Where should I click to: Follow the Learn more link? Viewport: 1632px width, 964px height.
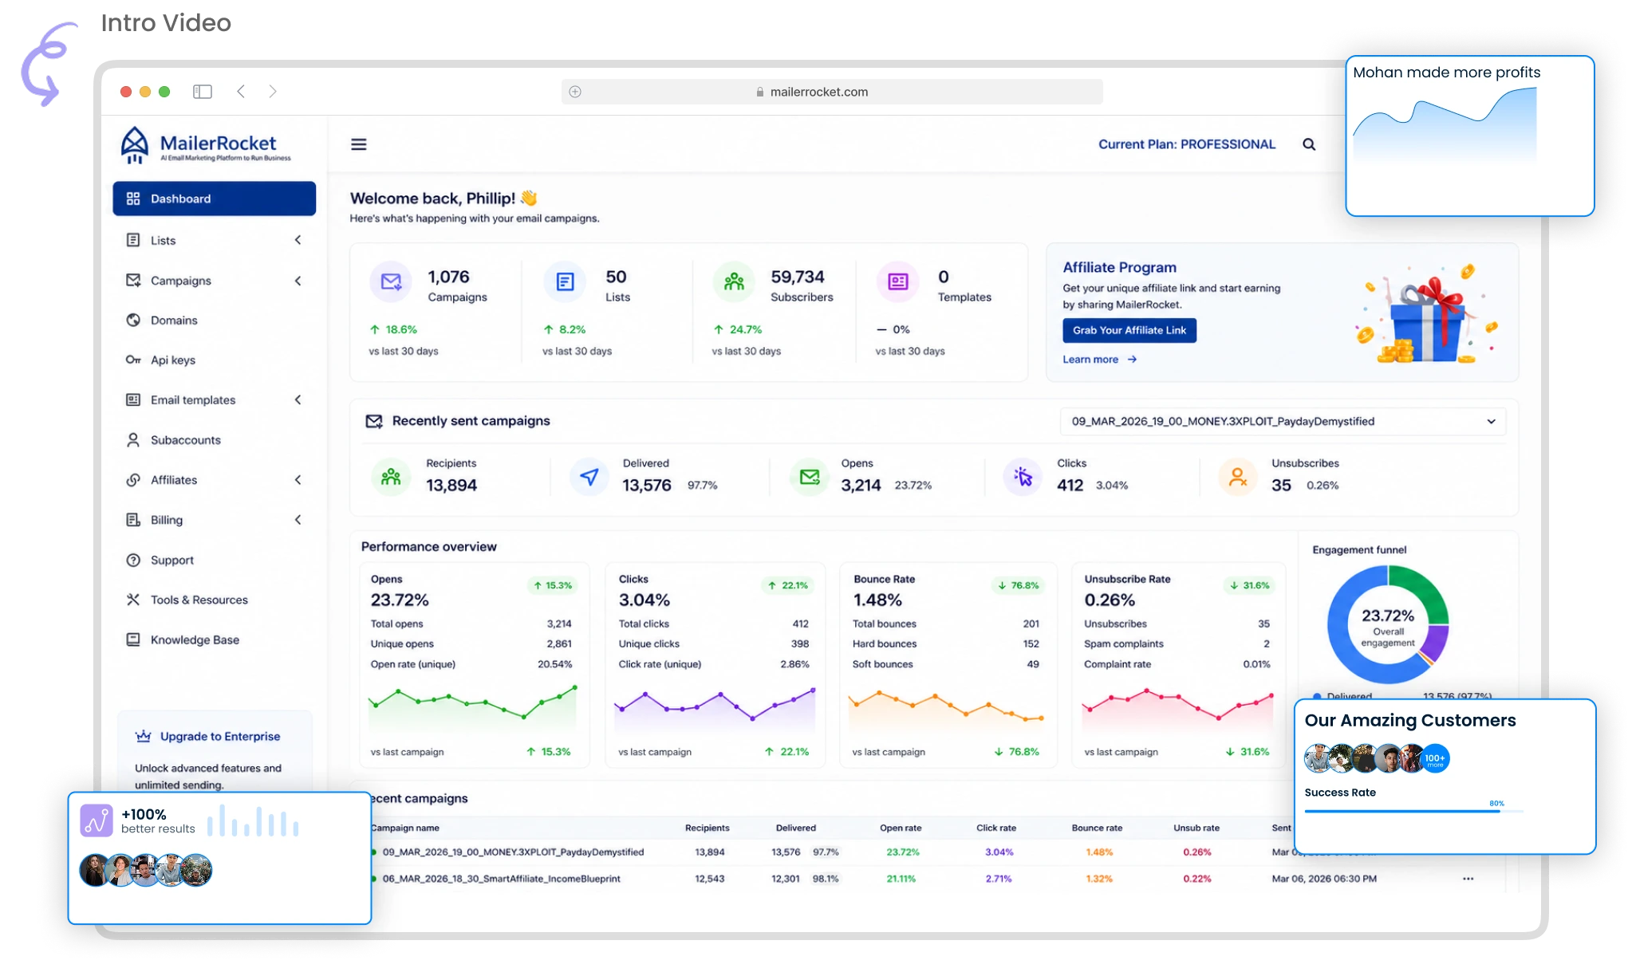click(1099, 360)
